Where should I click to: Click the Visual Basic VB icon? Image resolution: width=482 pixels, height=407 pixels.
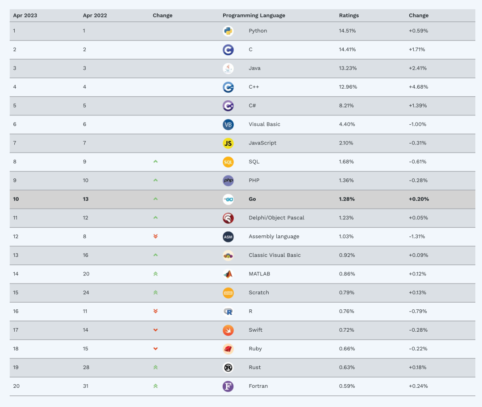pos(228,125)
